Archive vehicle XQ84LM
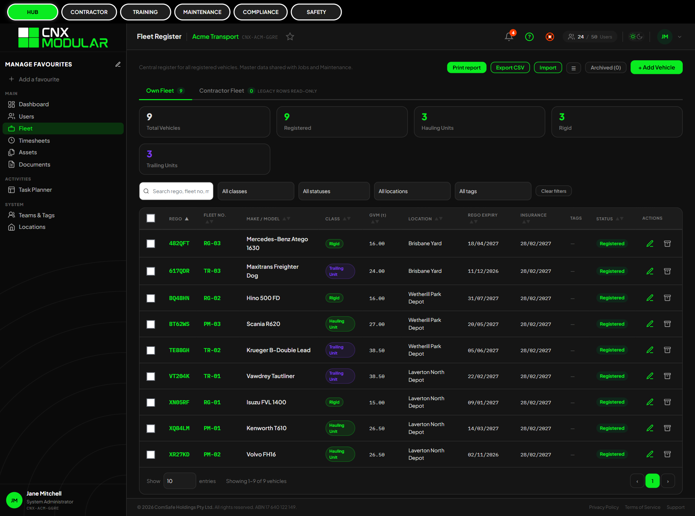Image resolution: width=695 pixels, height=516 pixels. tap(667, 428)
